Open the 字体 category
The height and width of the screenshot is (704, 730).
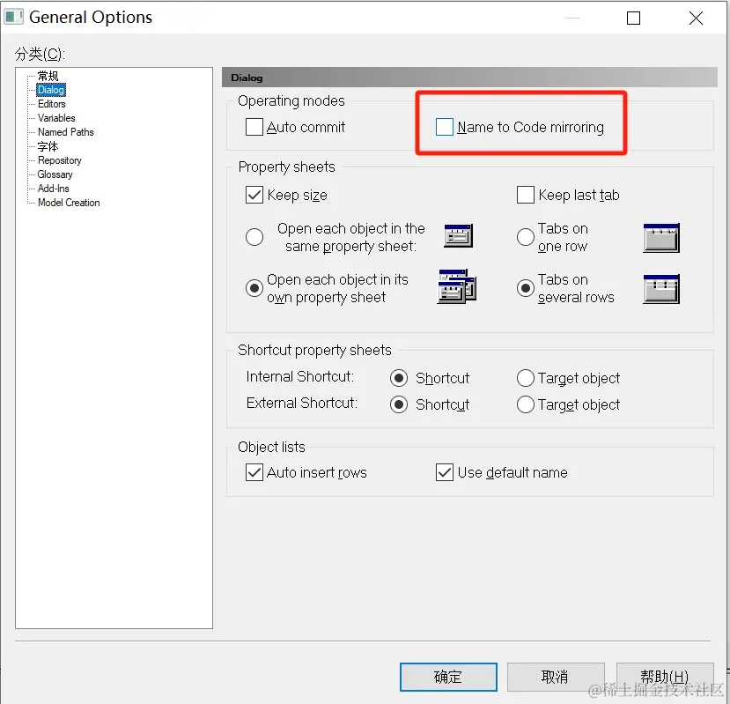click(x=48, y=146)
